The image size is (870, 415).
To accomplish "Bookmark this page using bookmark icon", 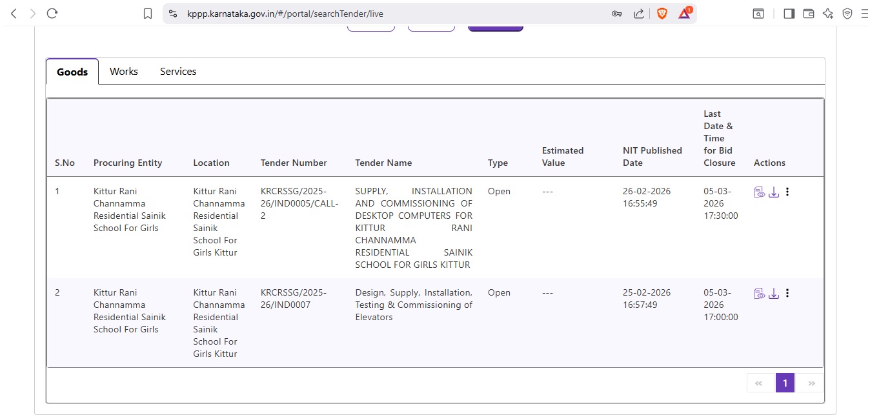I will pyautogui.click(x=148, y=14).
